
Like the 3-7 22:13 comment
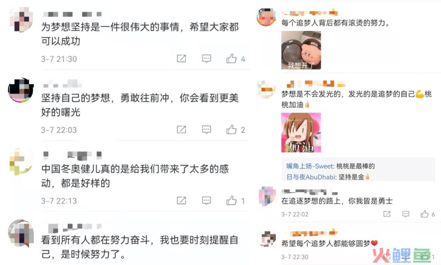(232, 200)
